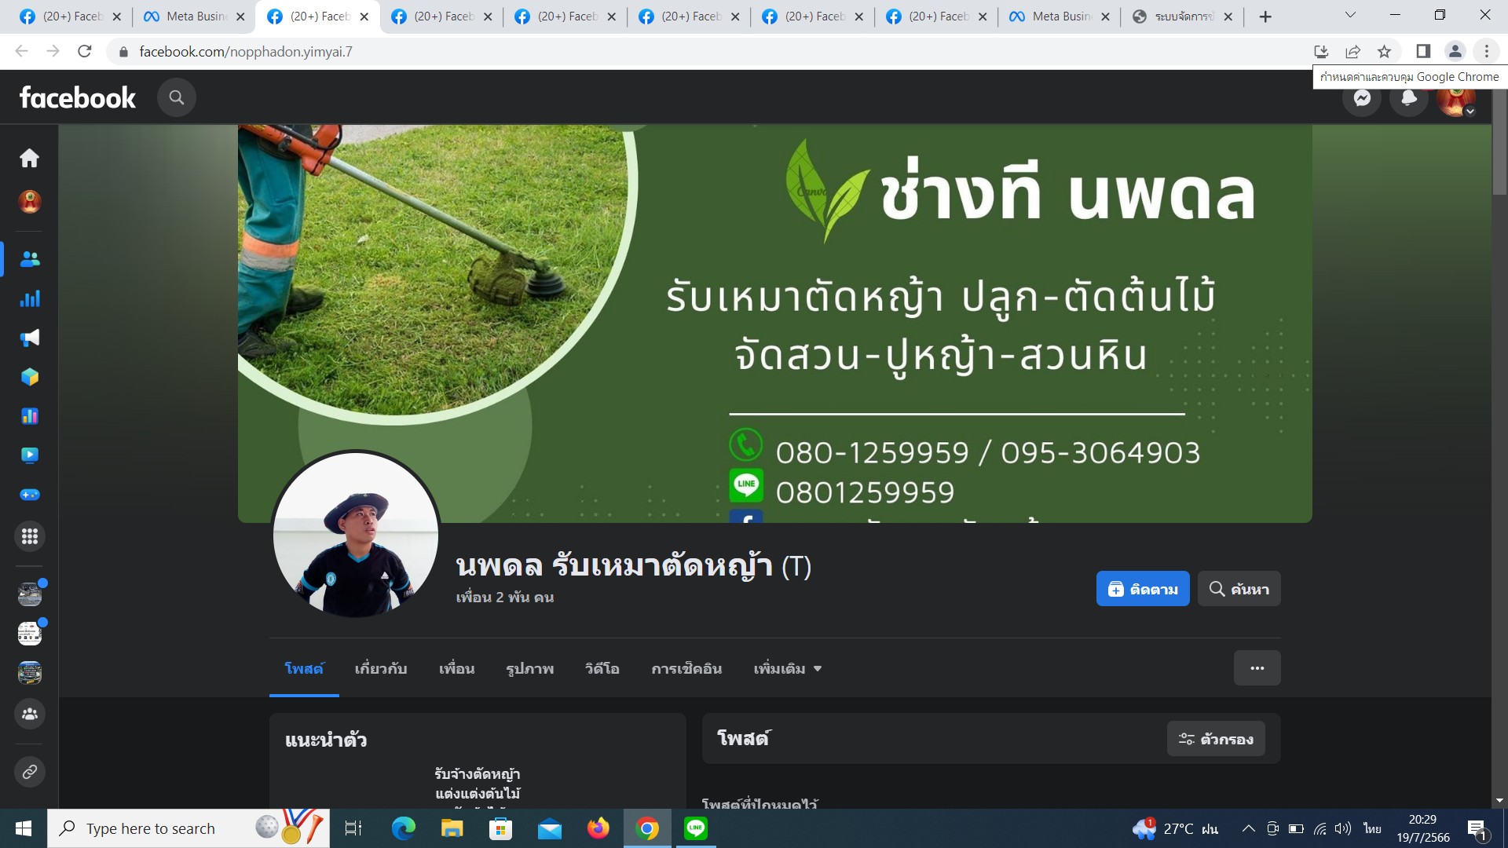Open the ตัวกรอง filters button
The height and width of the screenshot is (848, 1508).
(1215, 739)
